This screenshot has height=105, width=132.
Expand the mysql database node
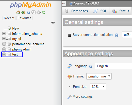click(x=4, y=39)
